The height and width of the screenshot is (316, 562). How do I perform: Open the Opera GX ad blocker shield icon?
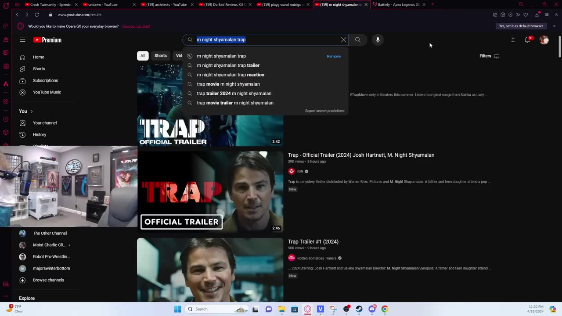(x=510, y=14)
